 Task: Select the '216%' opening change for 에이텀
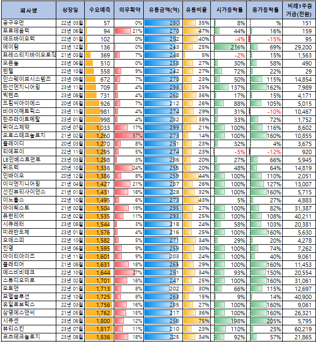229,47
